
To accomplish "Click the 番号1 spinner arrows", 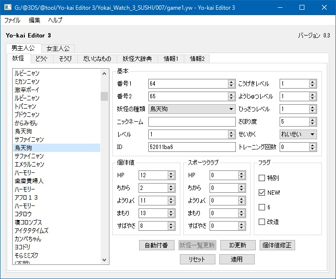I will point(231,84).
